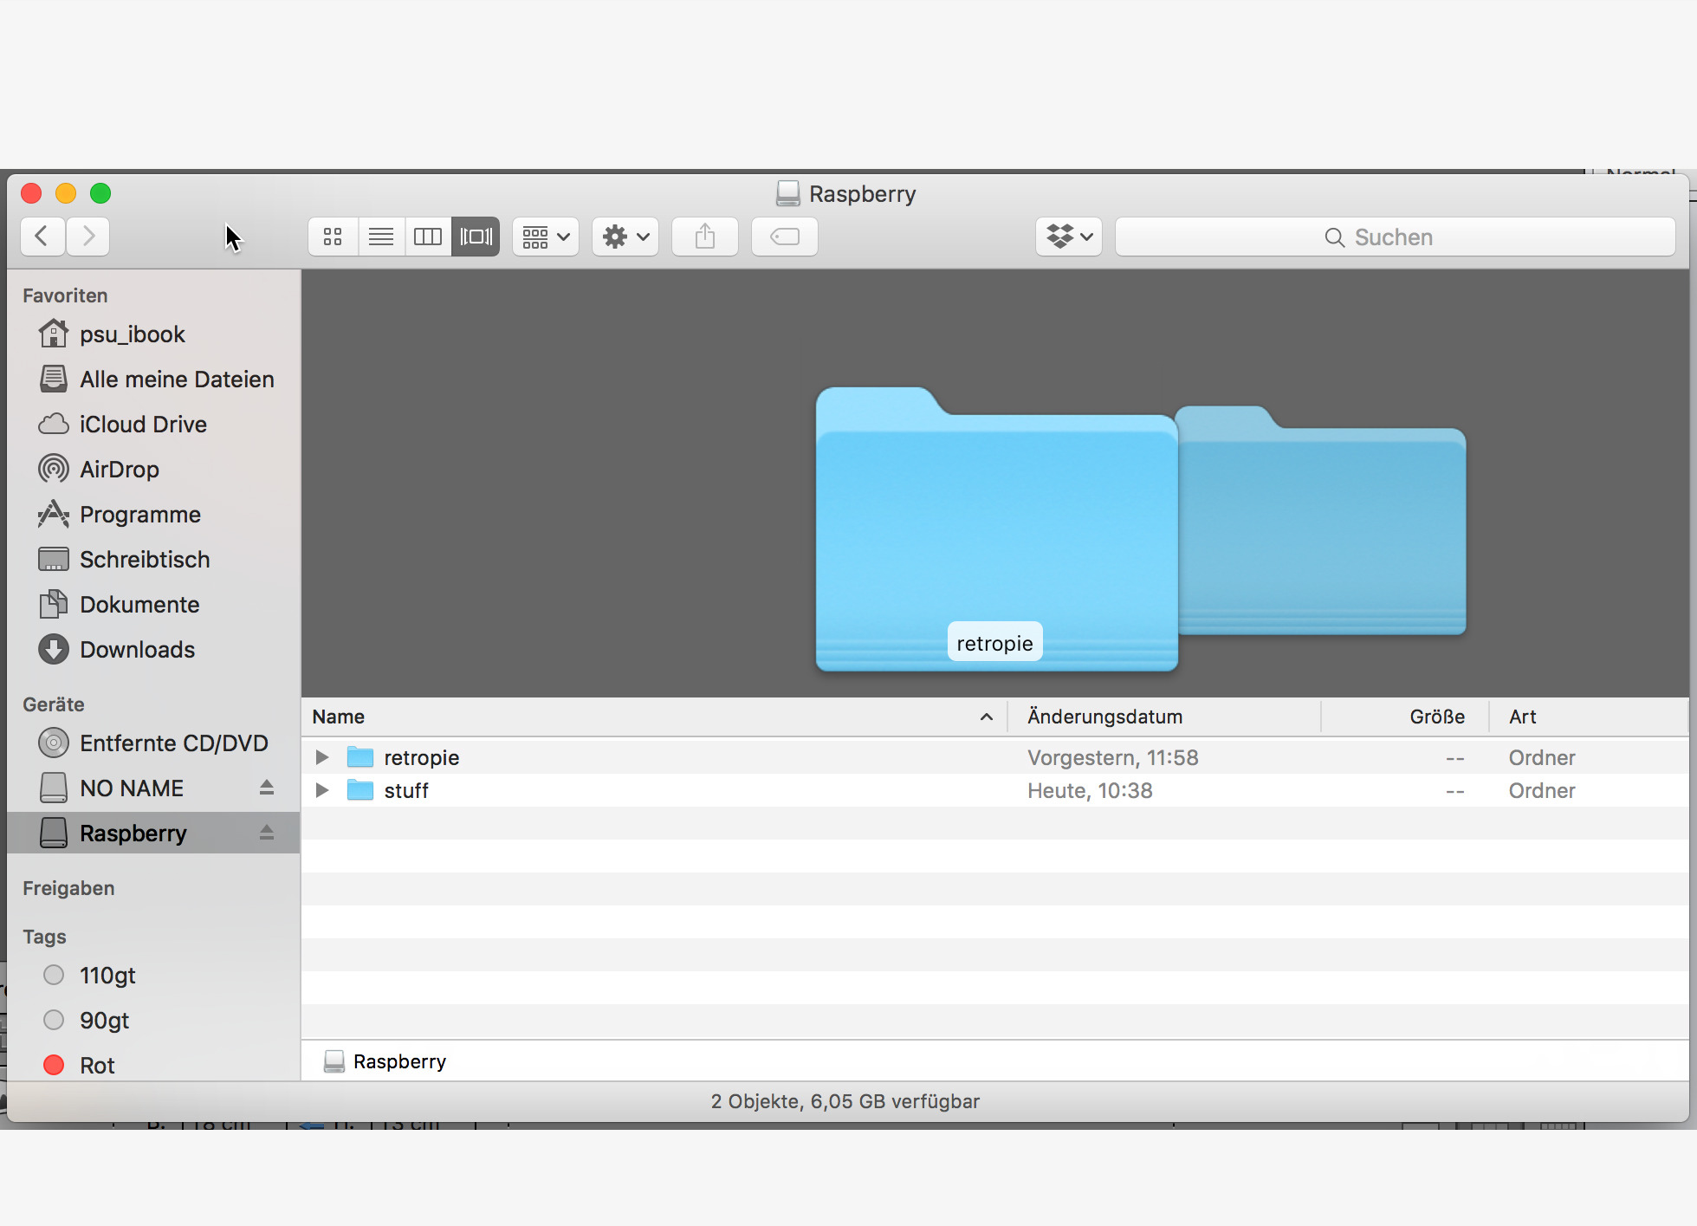This screenshot has width=1697, height=1226.
Task: Eject the NO NAME volume
Action: coord(267,788)
